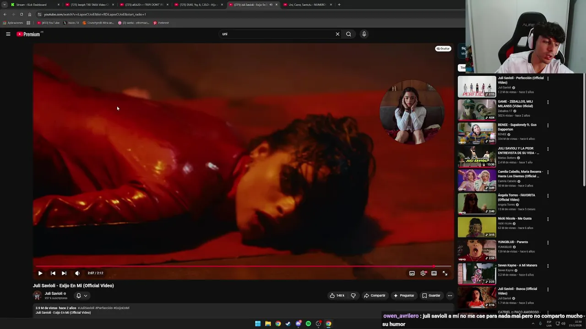Reload the page

21,14
